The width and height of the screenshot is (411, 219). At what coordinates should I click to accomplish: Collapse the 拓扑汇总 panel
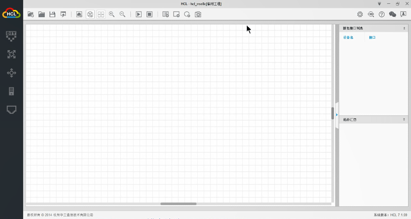404,120
